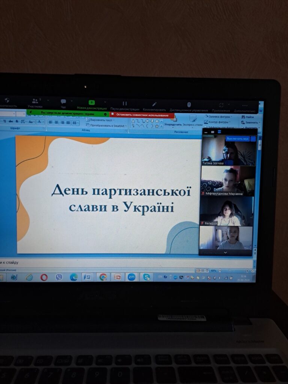The height and width of the screenshot is (384, 288).
Task: Open Контур фигуры dropdown
Action: point(217,122)
